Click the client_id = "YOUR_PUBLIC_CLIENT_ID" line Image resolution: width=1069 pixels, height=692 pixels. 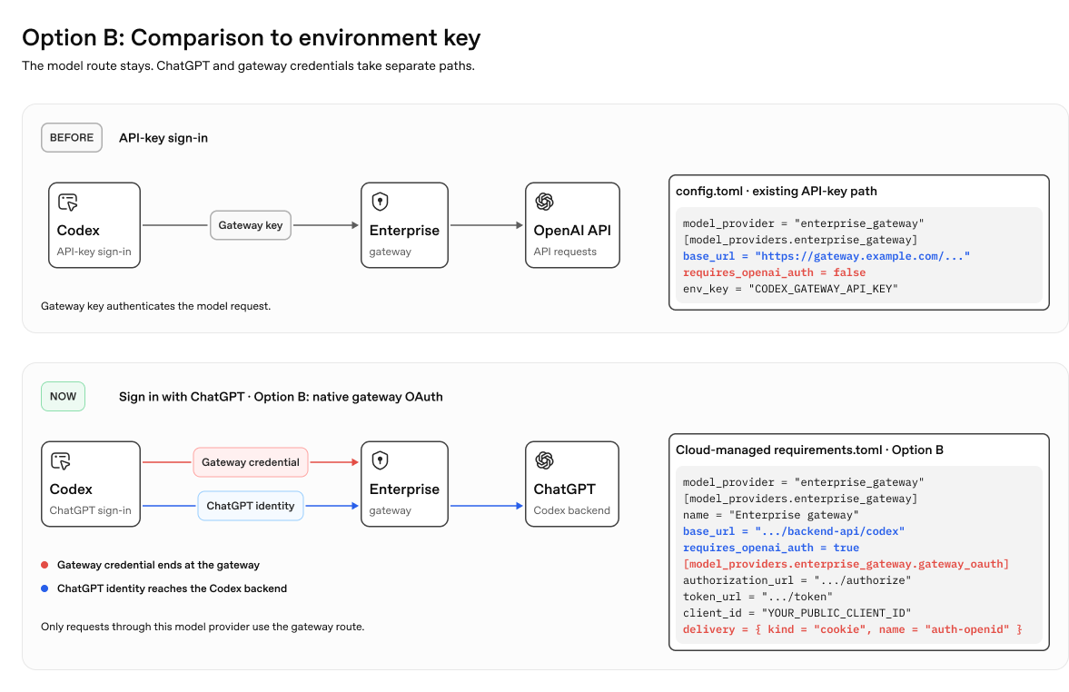coord(797,614)
